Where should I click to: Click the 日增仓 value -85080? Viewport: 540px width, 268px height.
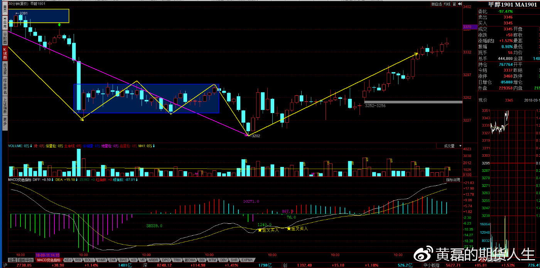[x=506, y=82]
